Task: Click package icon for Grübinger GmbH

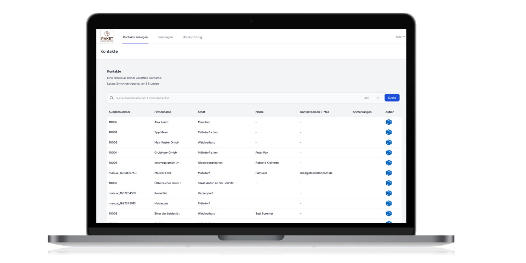Action: 388,153
